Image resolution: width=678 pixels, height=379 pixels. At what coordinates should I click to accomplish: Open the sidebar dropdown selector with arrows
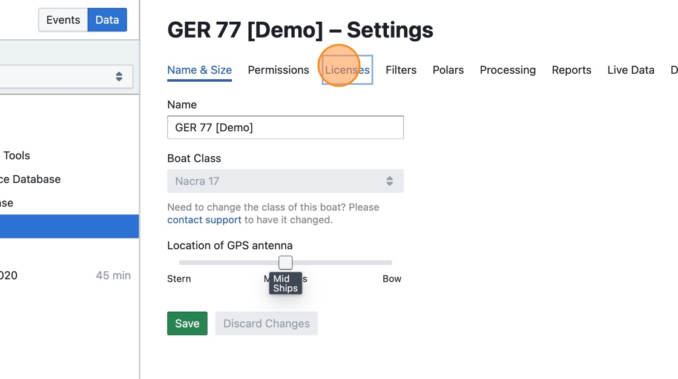[66, 76]
